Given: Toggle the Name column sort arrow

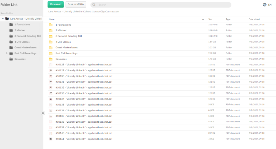Looking at the screenshot, I should (x=203, y=19).
